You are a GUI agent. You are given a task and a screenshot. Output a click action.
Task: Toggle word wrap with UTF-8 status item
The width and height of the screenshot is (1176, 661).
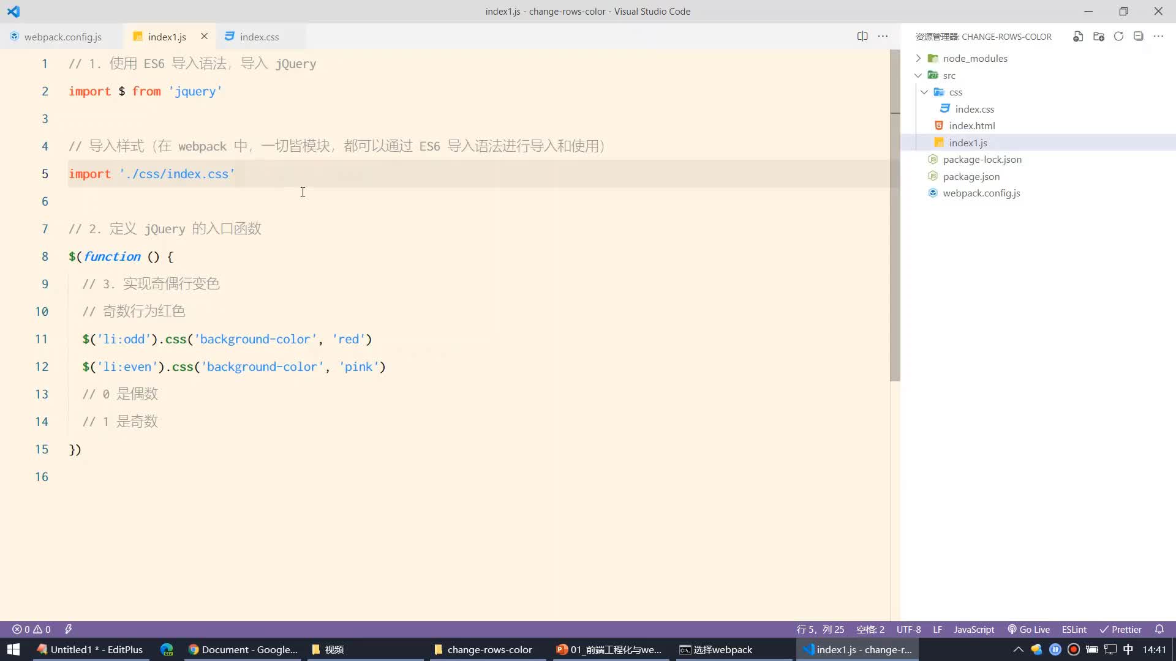coord(909,629)
